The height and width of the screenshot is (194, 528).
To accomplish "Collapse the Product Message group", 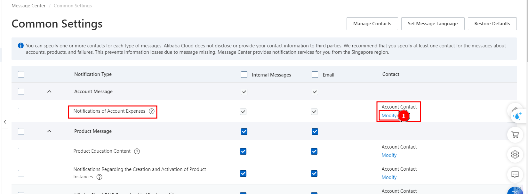I will [49, 131].
